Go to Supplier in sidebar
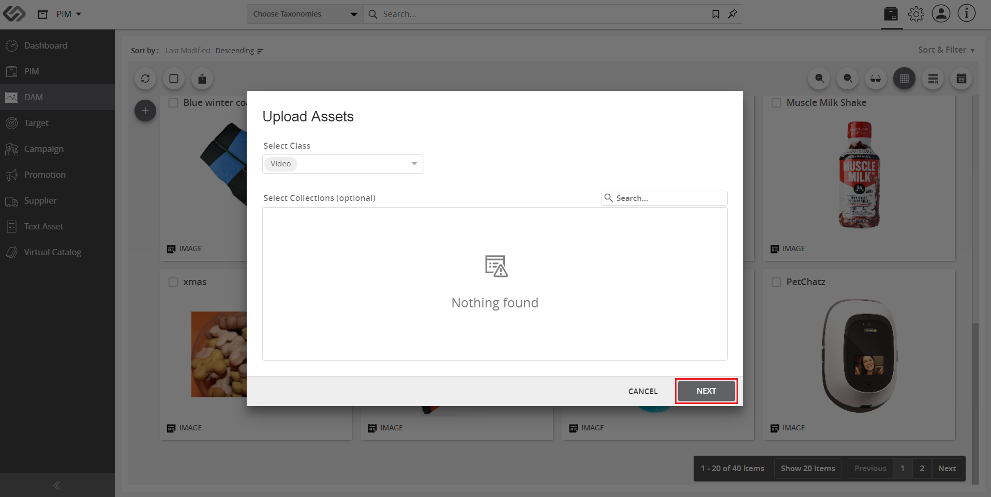991x497 pixels. (x=57, y=200)
